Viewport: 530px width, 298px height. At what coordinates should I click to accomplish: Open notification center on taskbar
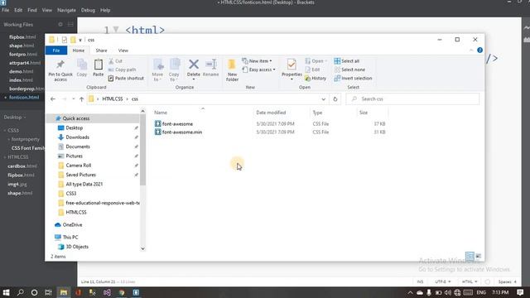tap(520, 292)
